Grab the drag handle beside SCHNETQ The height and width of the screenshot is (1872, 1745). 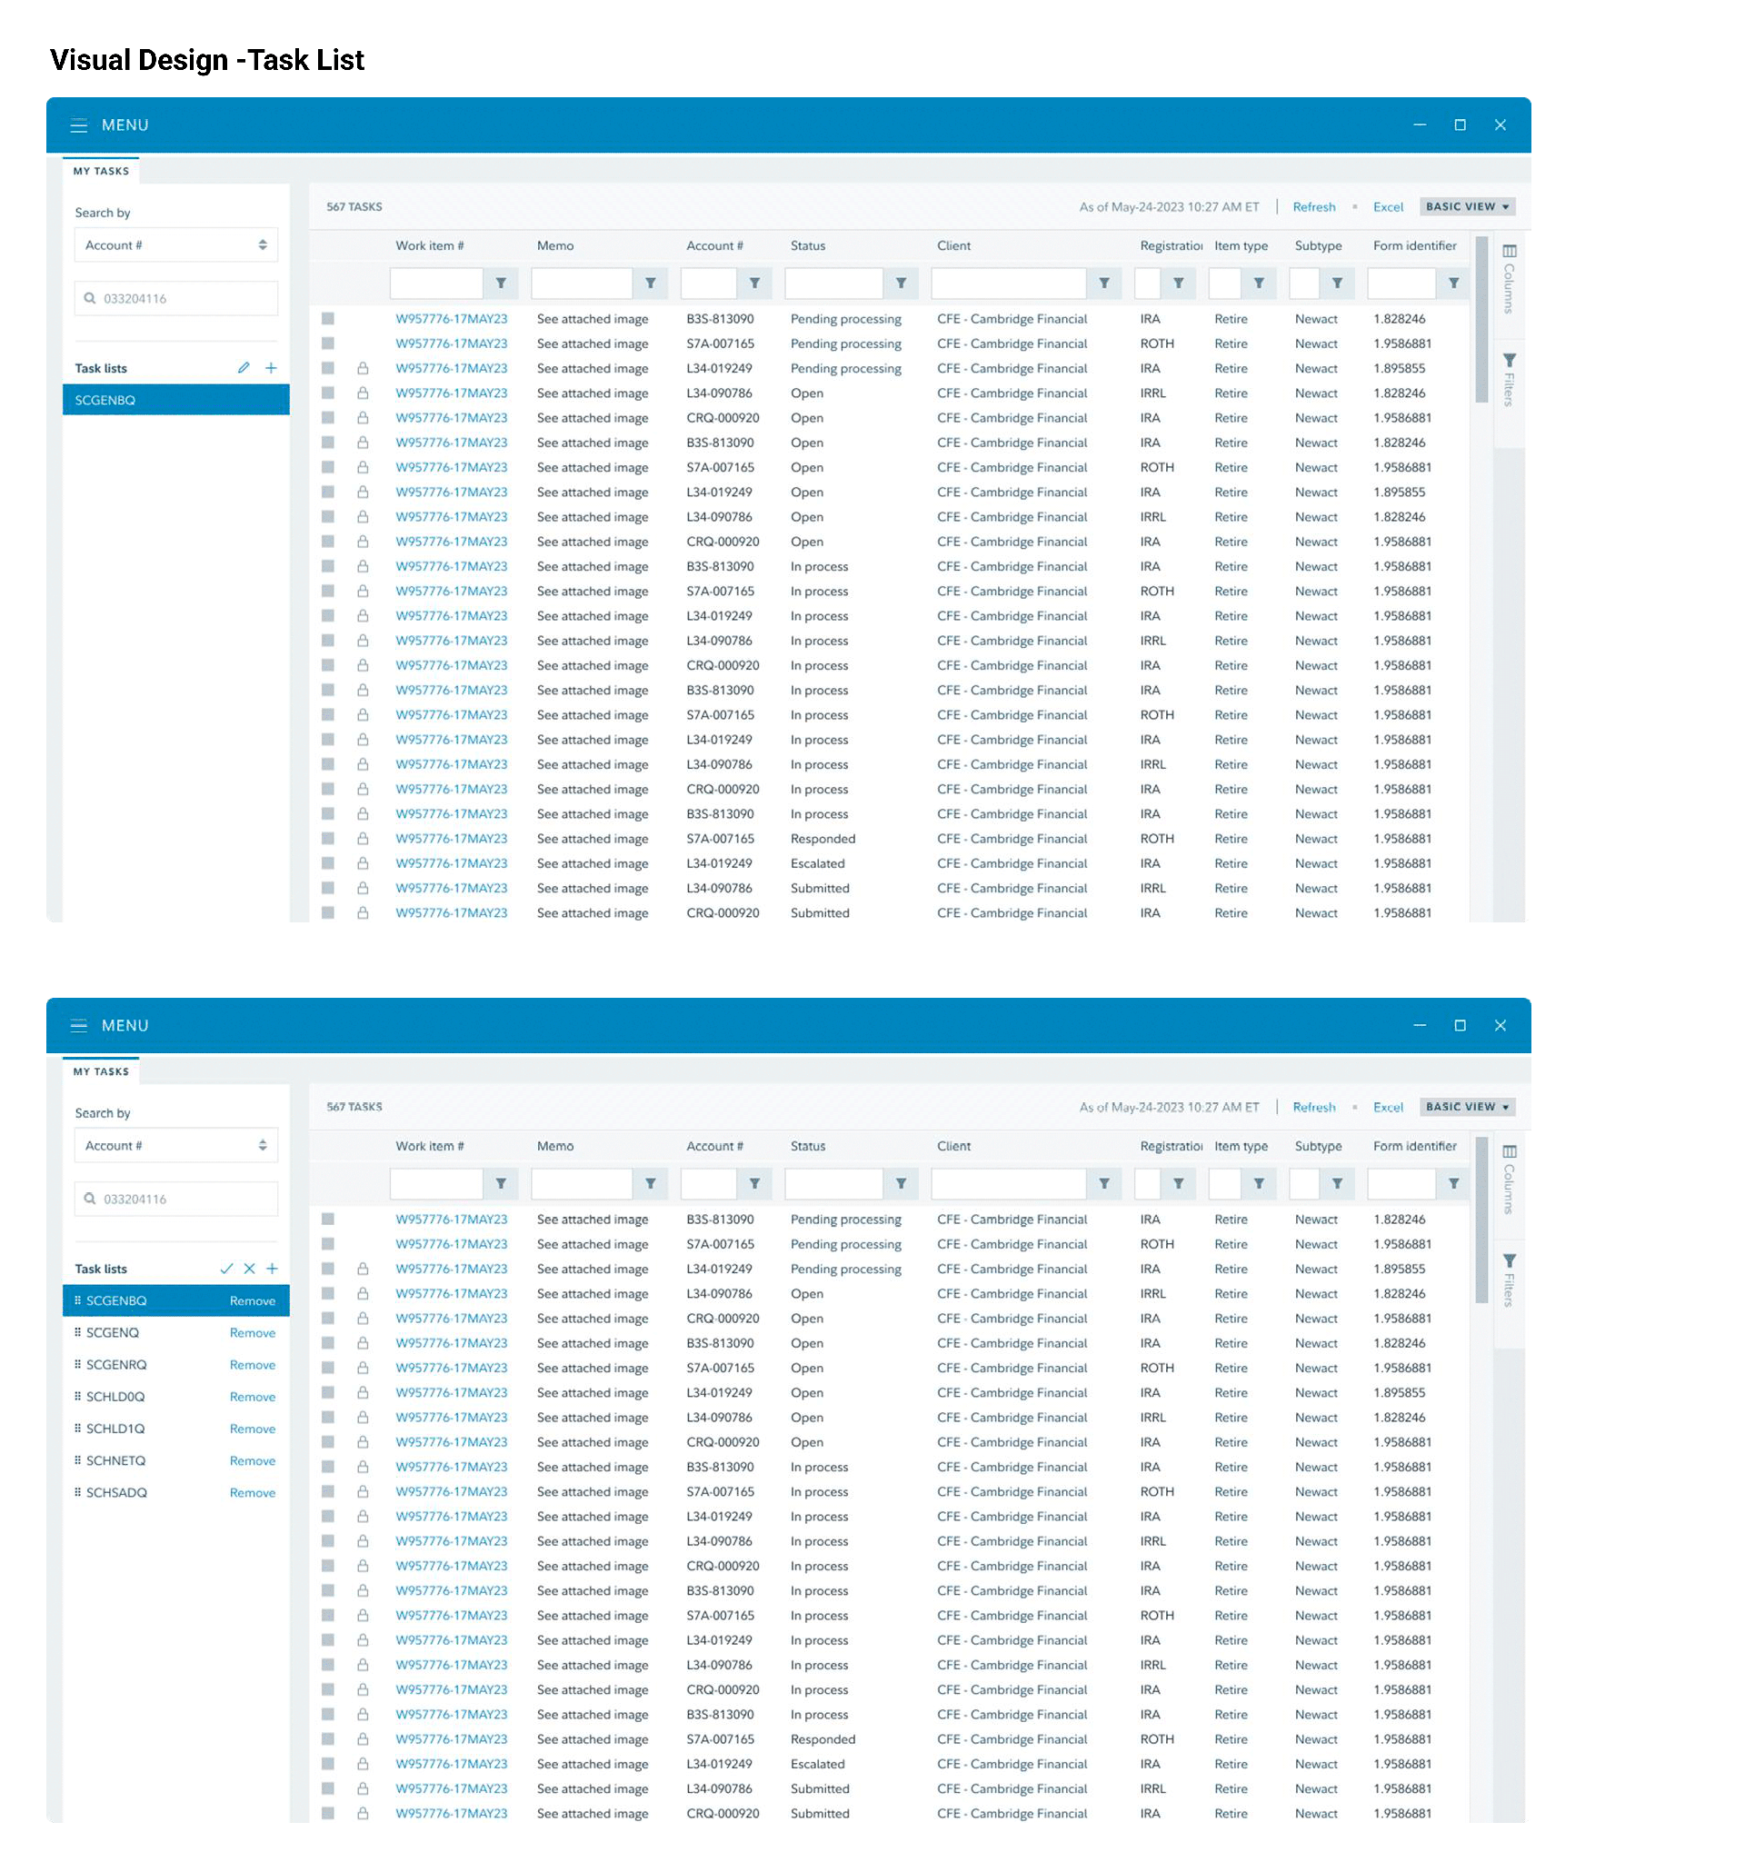coord(77,1460)
